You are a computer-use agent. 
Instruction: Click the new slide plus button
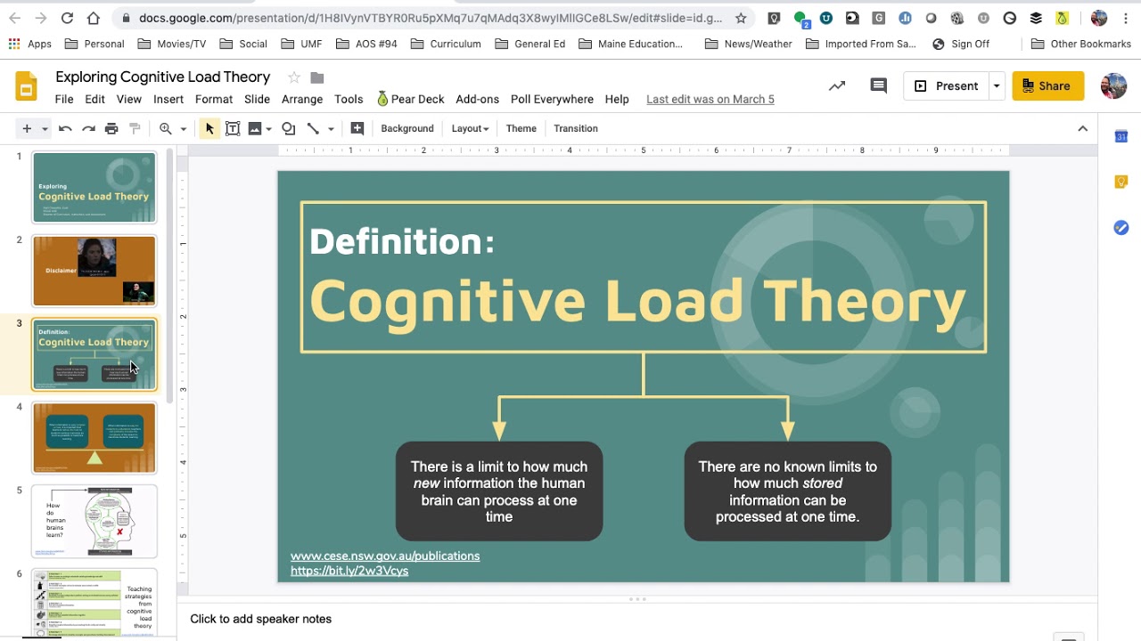[27, 128]
